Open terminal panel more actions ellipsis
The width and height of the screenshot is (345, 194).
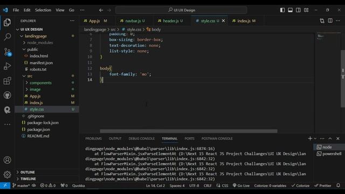pyautogui.click(x=322, y=138)
